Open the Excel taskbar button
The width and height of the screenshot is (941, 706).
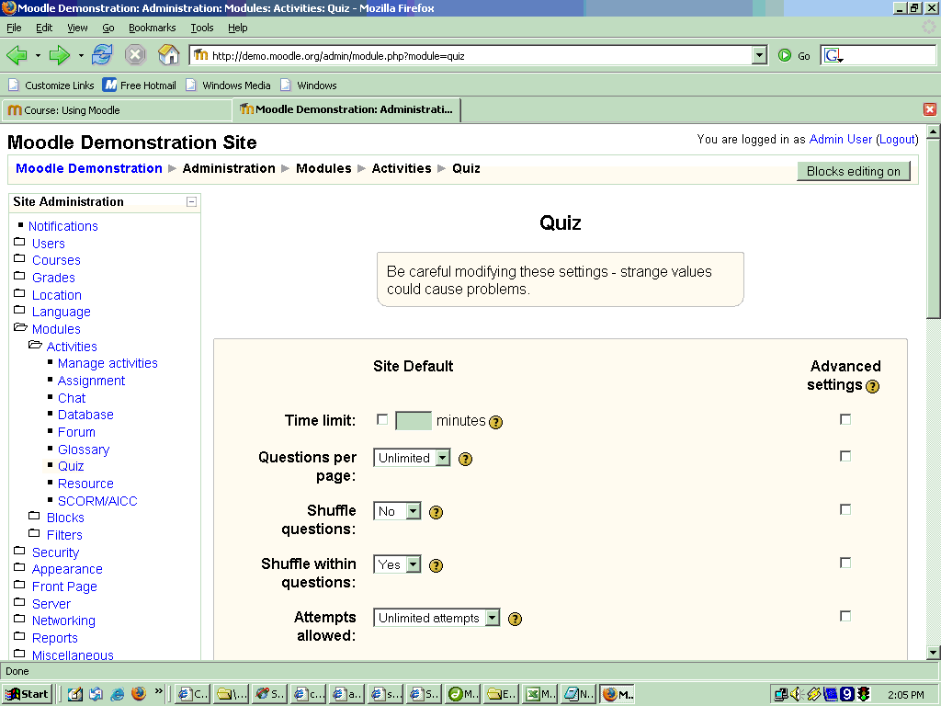(539, 694)
